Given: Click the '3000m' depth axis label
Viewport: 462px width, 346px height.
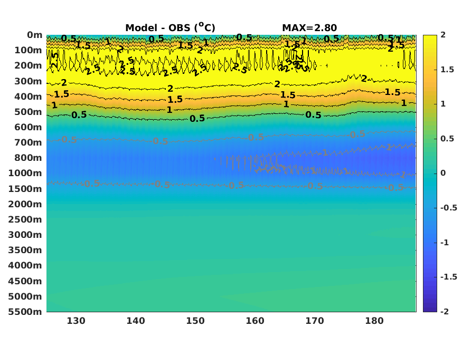Looking at the screenshot, I should point(25,235).
